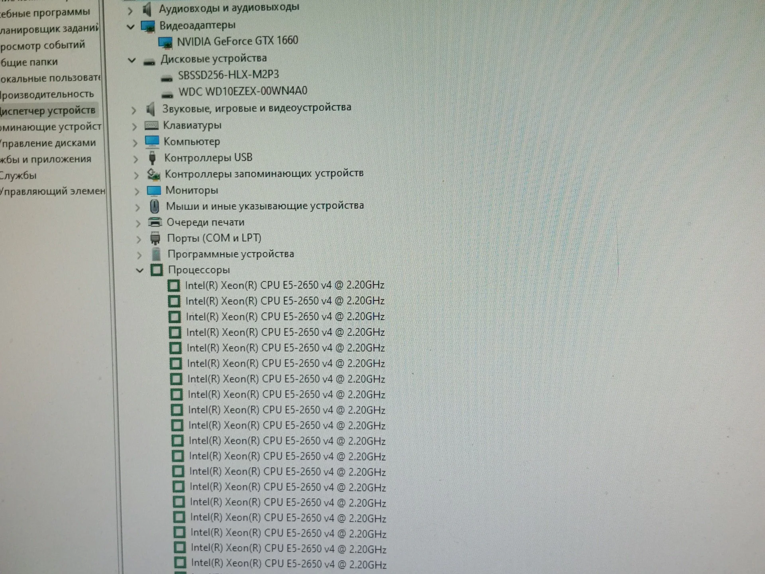
Task: Click the monitor icon beside Компьютер
Action: coord(152,142)
